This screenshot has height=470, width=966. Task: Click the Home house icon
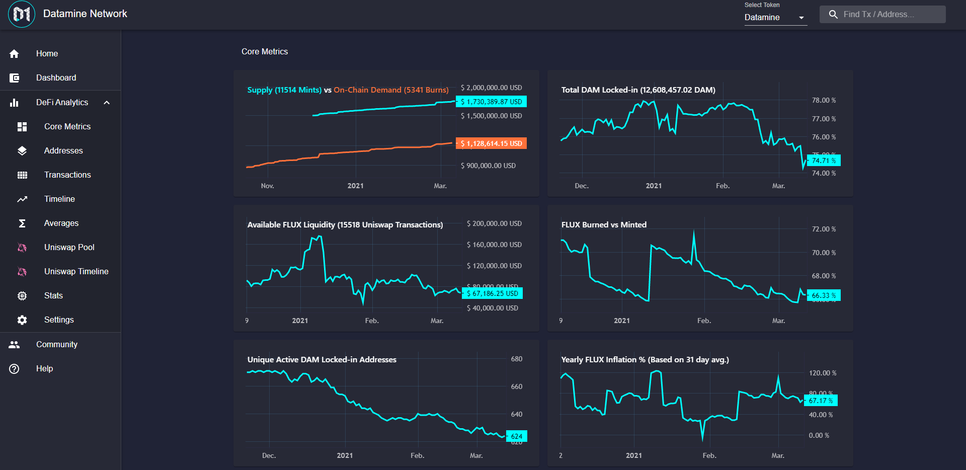point(14,53)
